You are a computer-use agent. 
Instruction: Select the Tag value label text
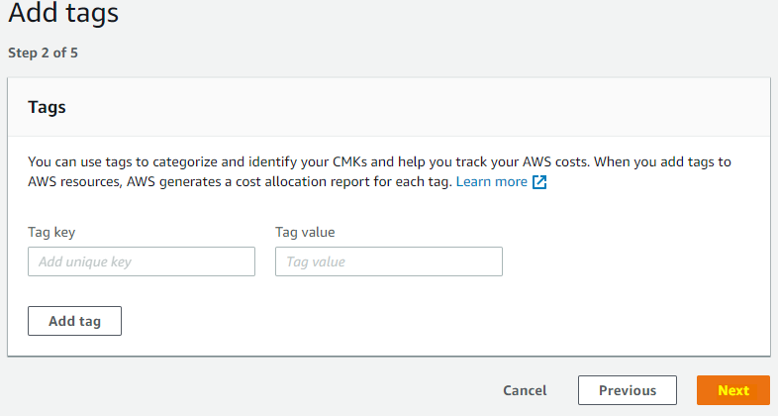click(x=305, y=233)
